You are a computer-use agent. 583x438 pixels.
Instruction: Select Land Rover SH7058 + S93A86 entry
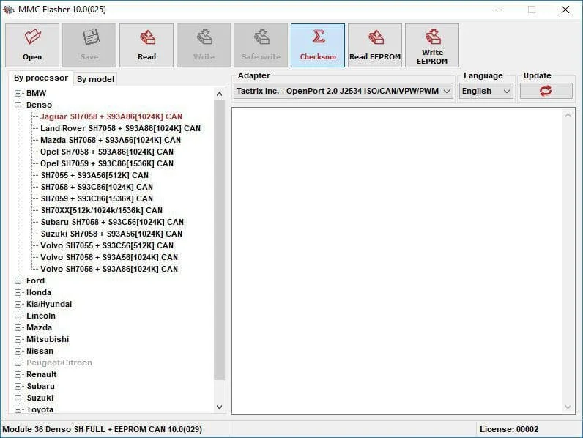point(120,129)
